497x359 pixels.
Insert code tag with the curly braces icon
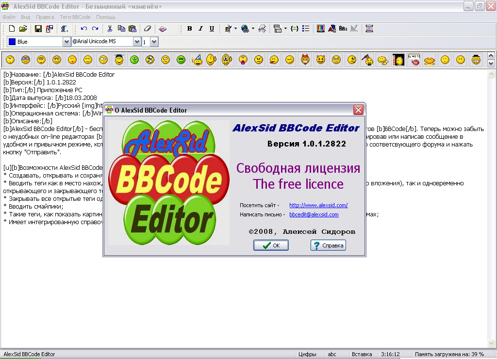click(295, 29)
